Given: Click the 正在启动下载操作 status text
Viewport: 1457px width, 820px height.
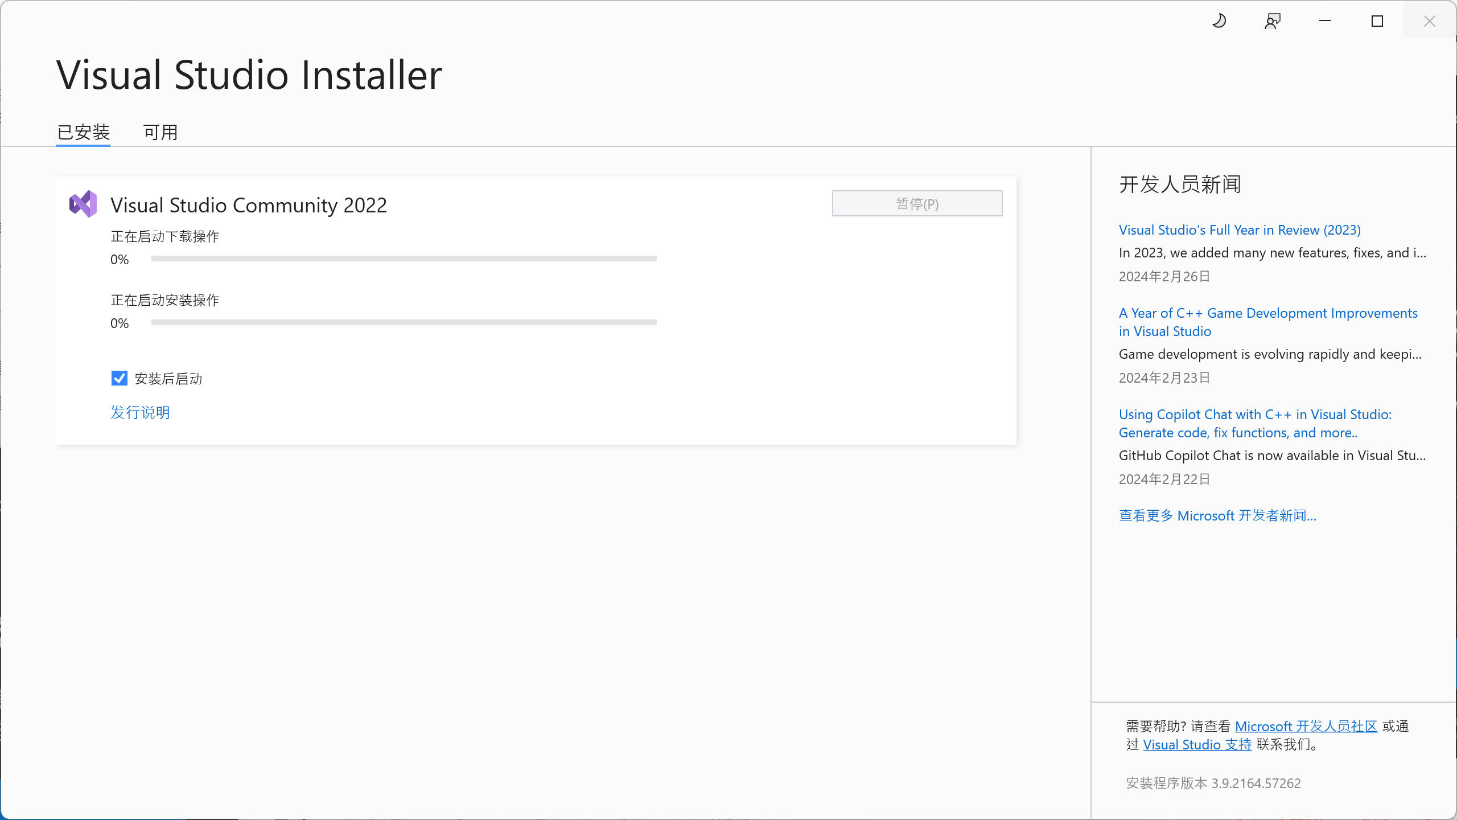Looking at the screenshot, I should [164, 235].
